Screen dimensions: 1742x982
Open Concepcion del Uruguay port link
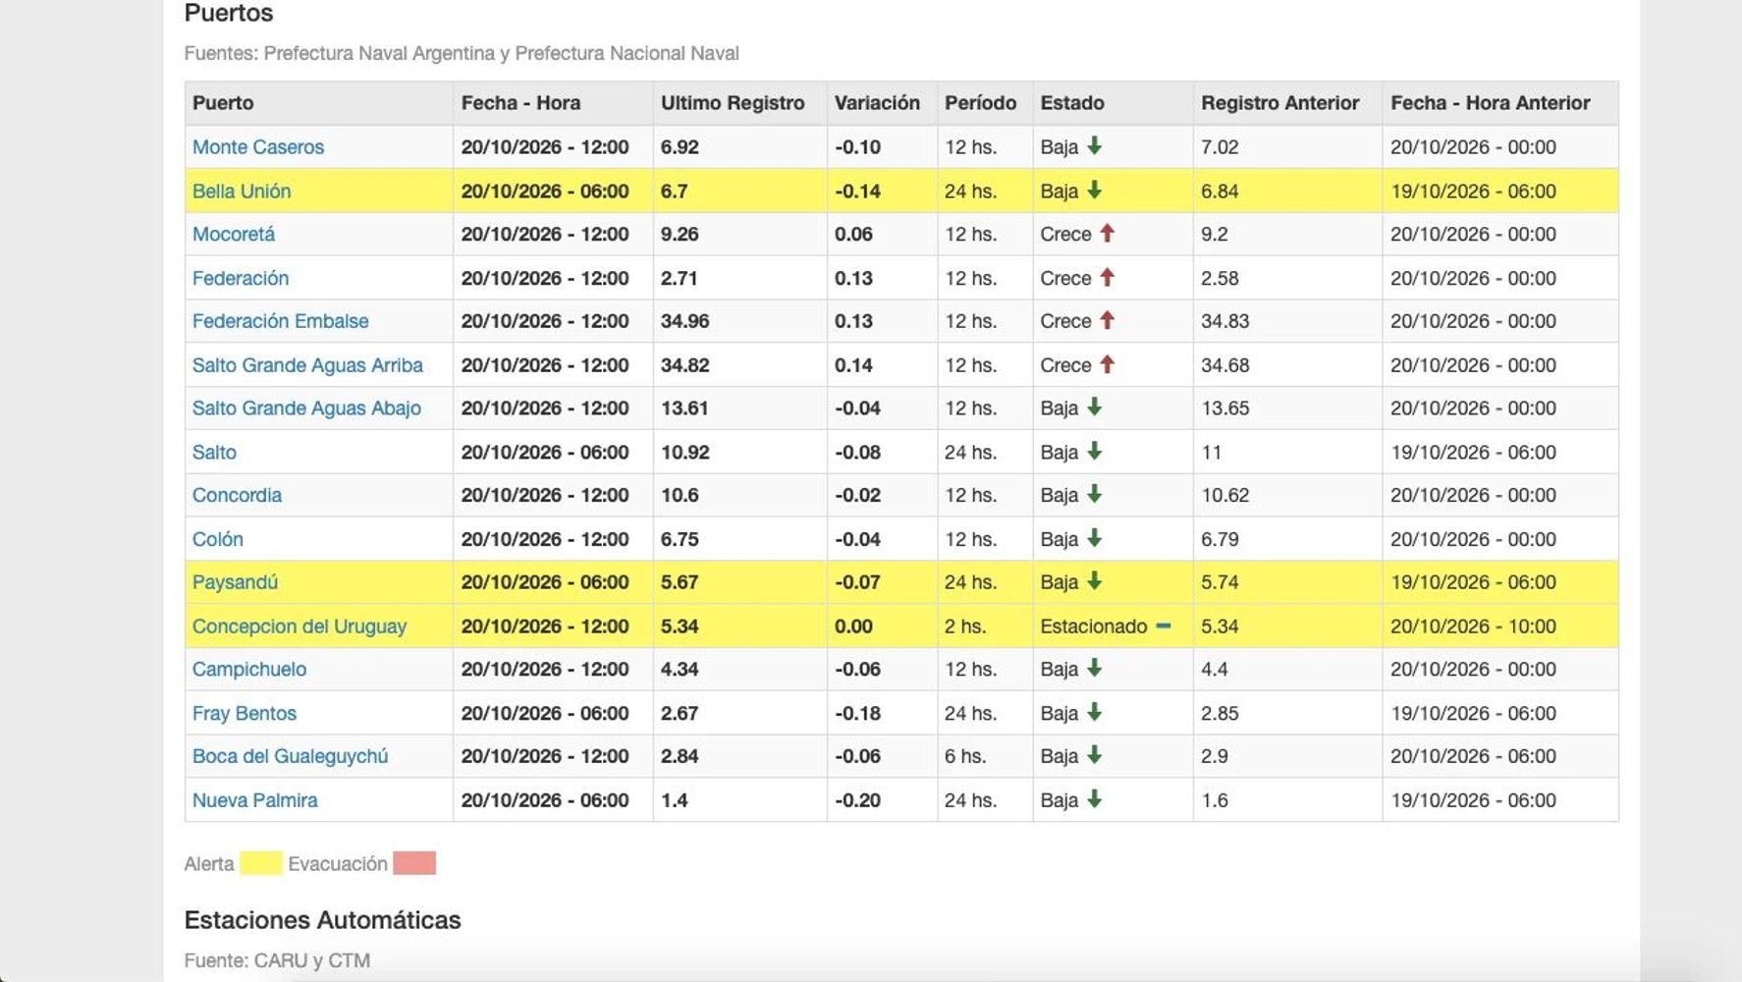click(x=299, y=627)
